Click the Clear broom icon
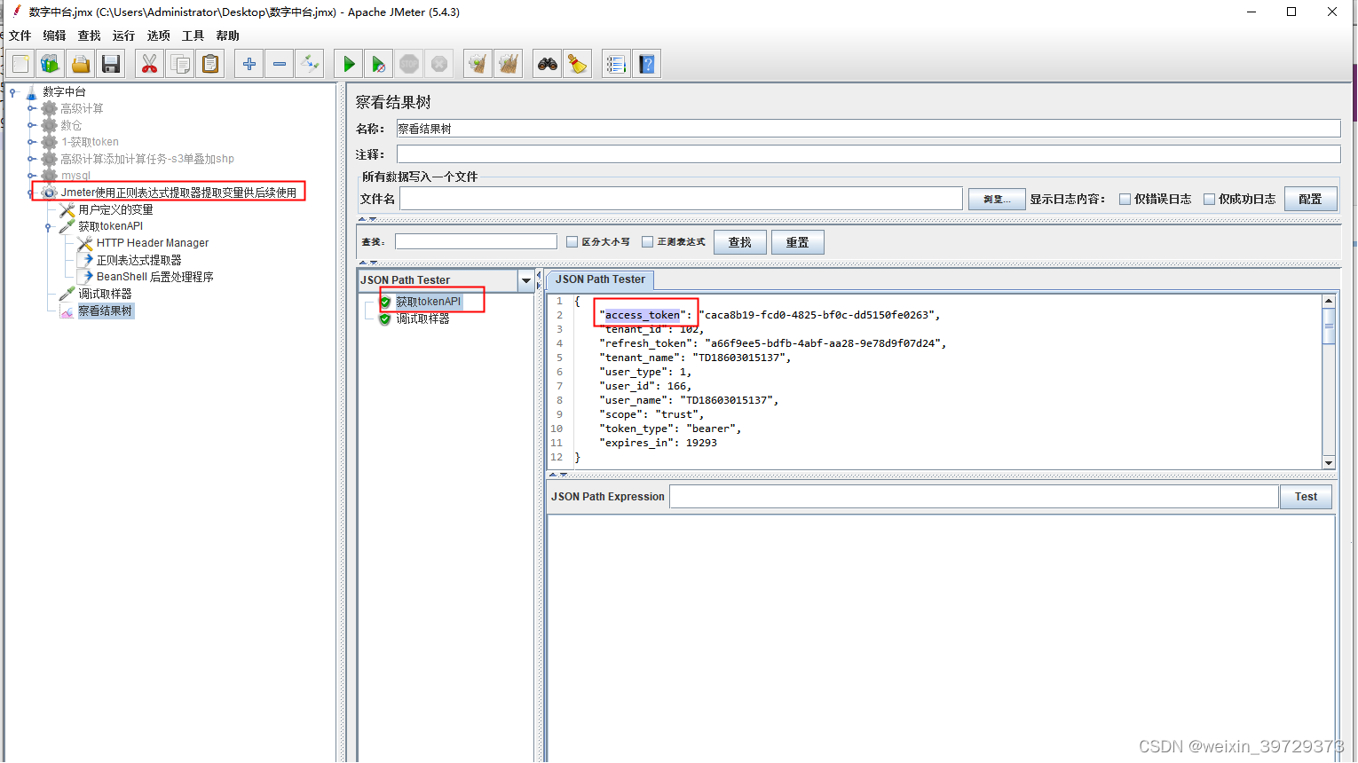This screenshot has width=1358, height=763. pos(478,64)
